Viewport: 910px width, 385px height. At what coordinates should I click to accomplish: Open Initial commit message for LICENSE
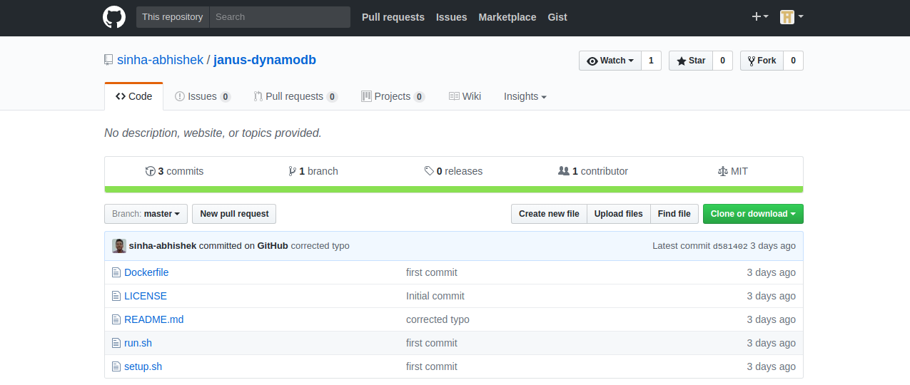click(435, 296)
